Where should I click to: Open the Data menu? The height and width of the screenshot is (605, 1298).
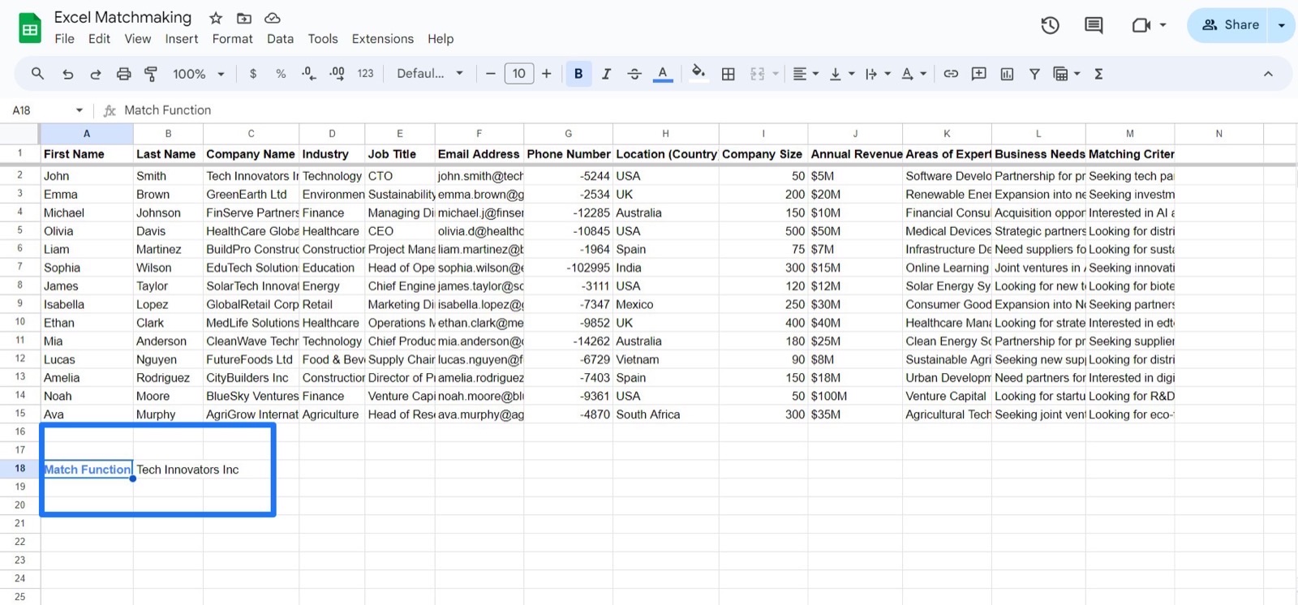click(x=280, y=39)
